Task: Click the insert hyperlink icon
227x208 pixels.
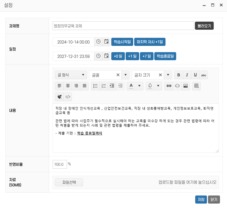Action: [169, 86]
